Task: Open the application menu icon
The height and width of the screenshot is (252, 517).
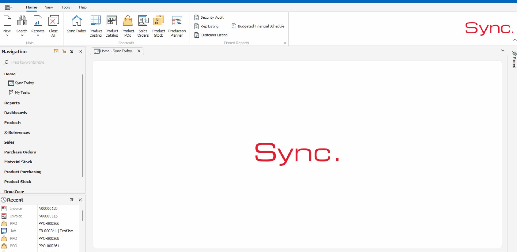Action: [x=8, y=7]
